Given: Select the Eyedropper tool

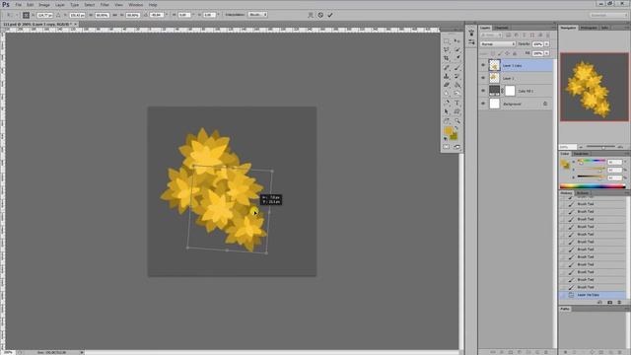Looking at the screenshot, I should 456,59.
